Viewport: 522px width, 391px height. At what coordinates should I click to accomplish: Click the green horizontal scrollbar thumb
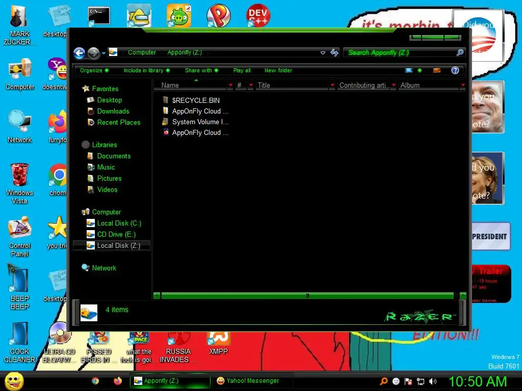(x=307, y=296)
